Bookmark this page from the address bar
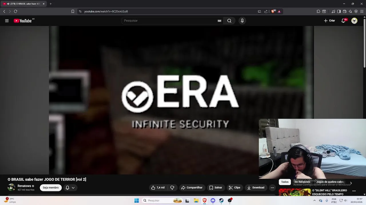 [73, 11]
